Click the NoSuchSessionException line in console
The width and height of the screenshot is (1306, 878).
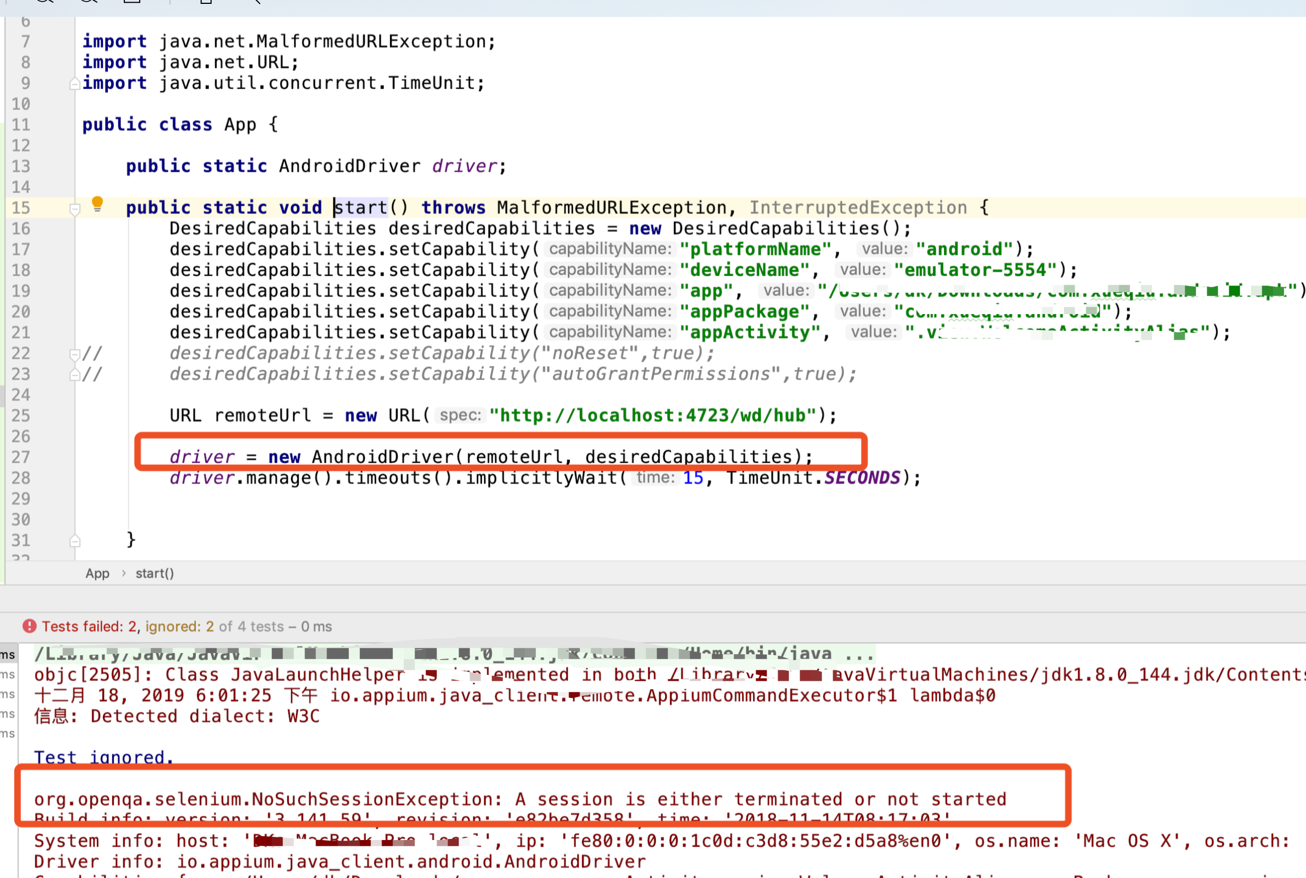[x=519, y=799]
